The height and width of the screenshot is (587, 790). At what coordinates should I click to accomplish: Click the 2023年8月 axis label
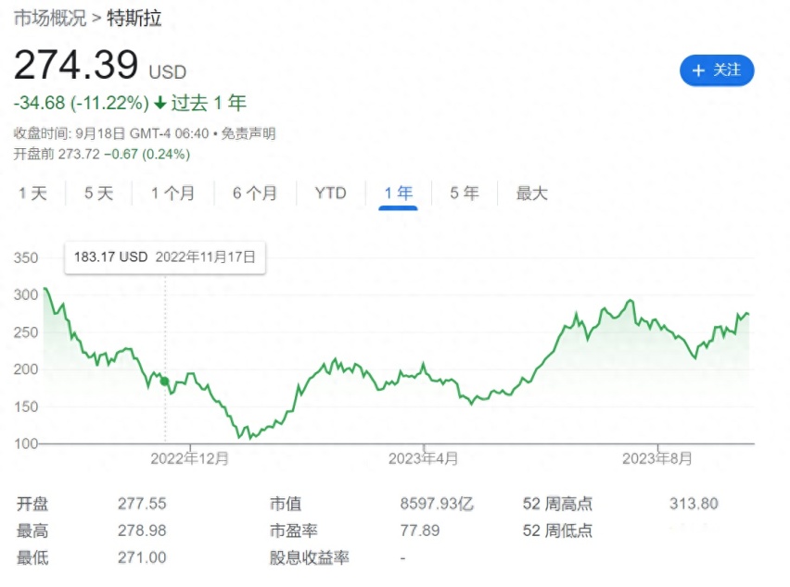click(x=657, y=458)
